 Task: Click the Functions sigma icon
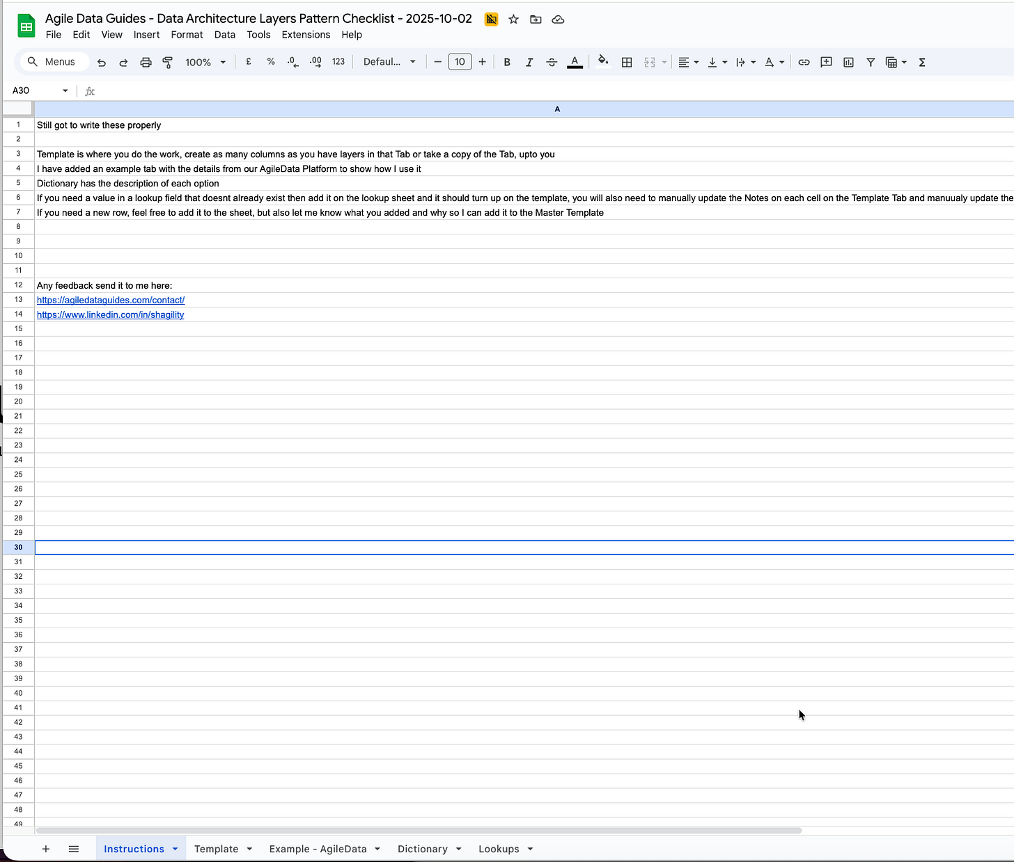tap(922, 63)
